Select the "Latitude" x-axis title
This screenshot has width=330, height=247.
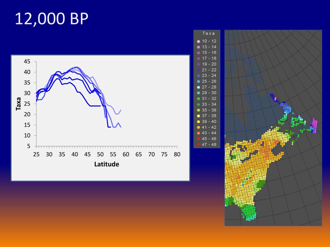pyautogui.click(x=107, y=164)
